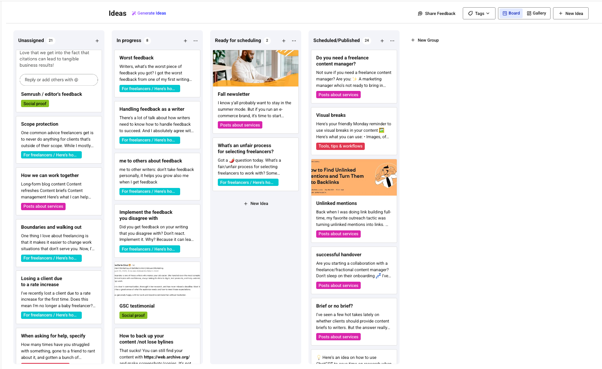602x369 pixels.
Task: Add idea to Ready for scheduling via plus
Action: pos(284,41)
